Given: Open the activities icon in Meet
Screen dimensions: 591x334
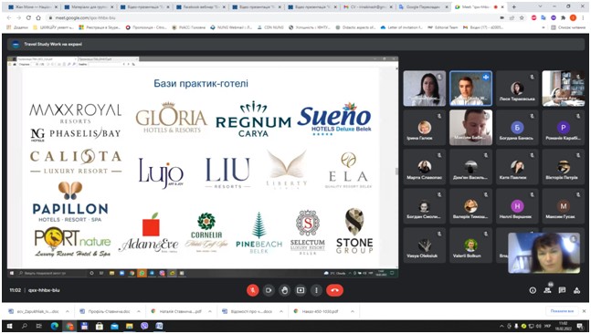Looking at the screenshot, I should (576, 290).
